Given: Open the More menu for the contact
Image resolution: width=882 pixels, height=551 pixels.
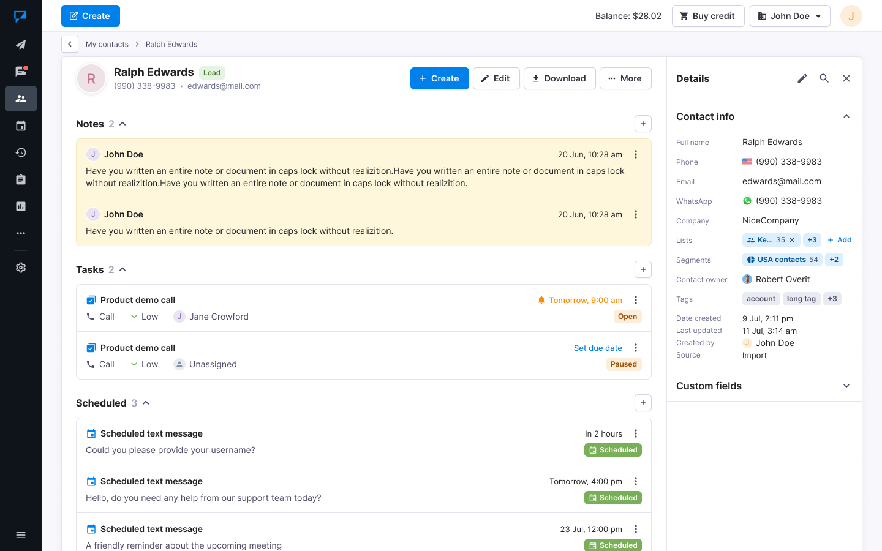Looking at the screenshot, I should coord(625,78).
